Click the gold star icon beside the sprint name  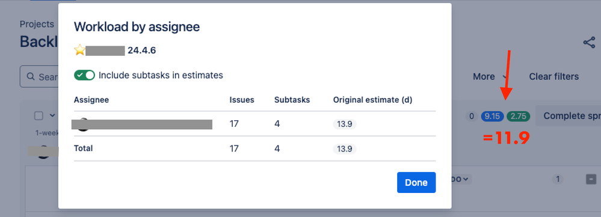tap(79, 50)
